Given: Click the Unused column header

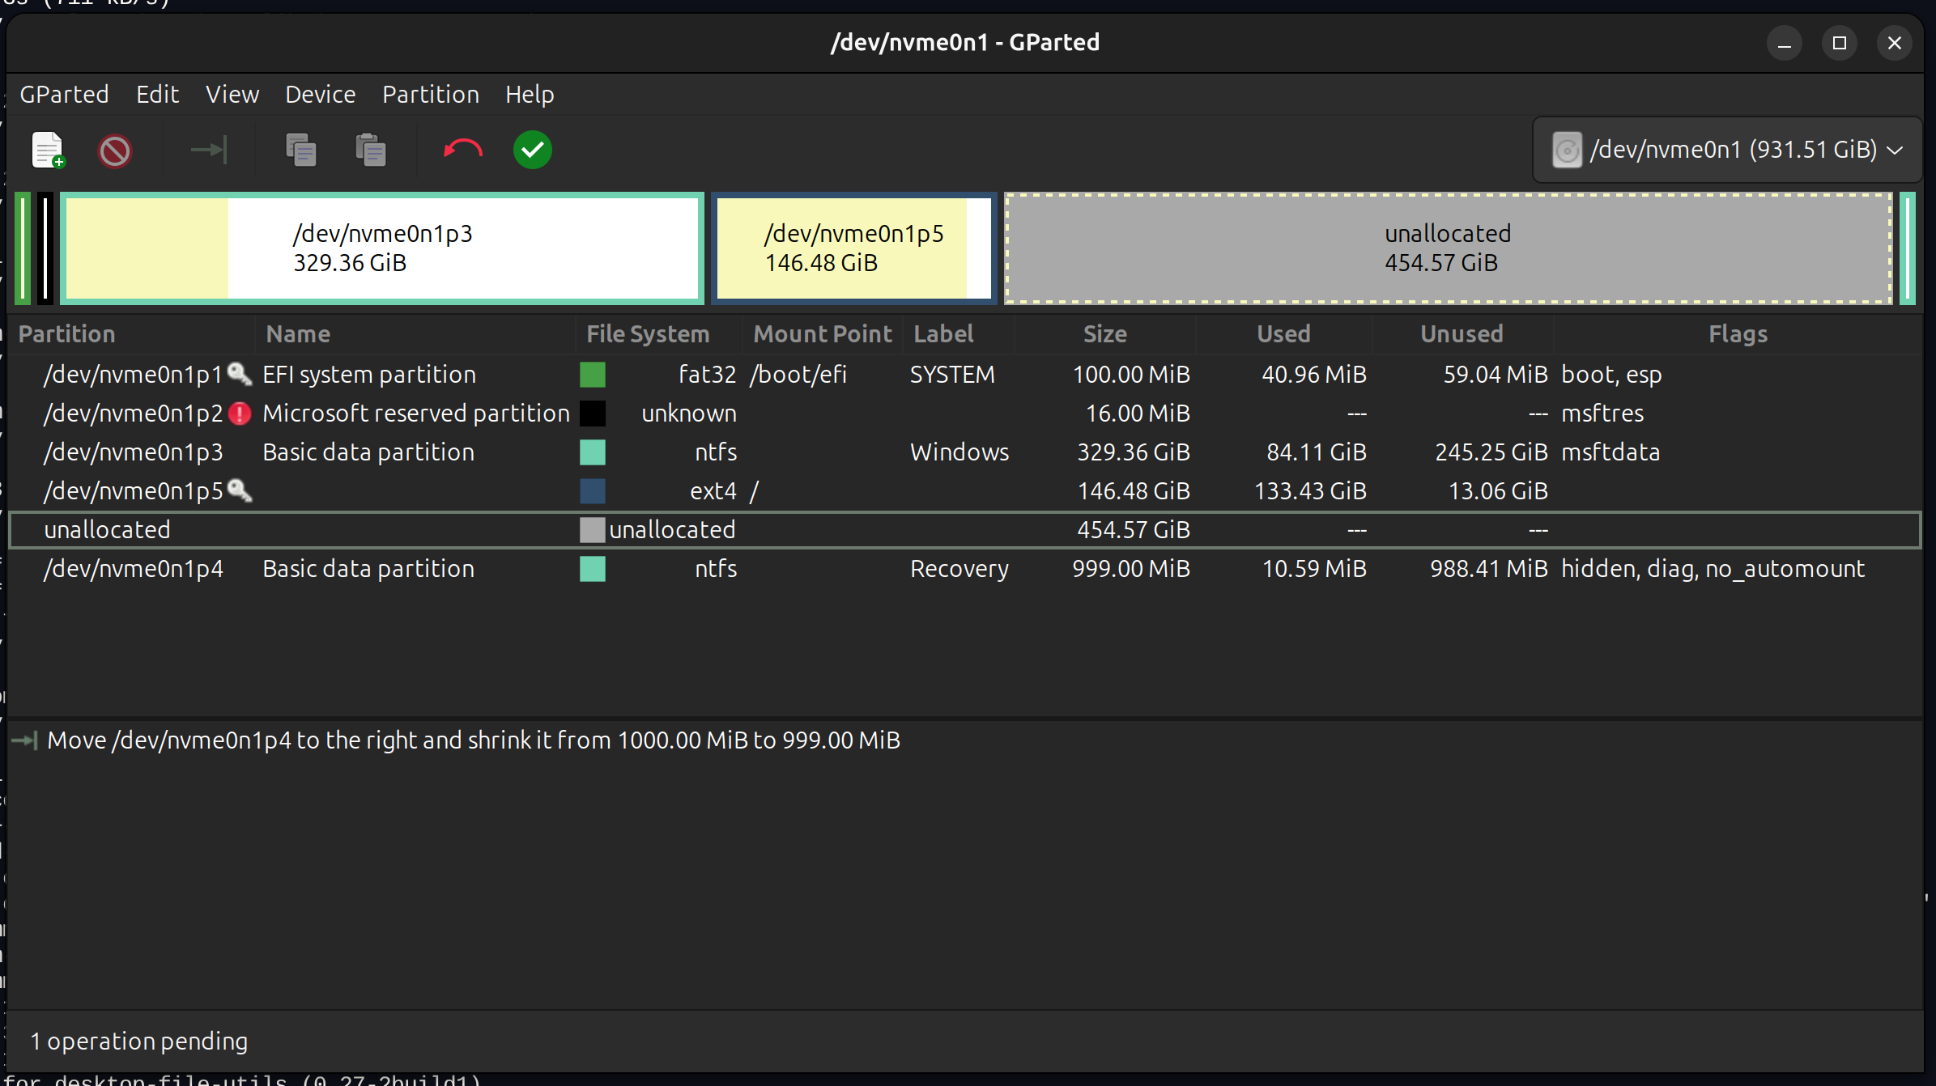Looking at the screenshot, I should pyautogui.click(x=1462, y=334).
